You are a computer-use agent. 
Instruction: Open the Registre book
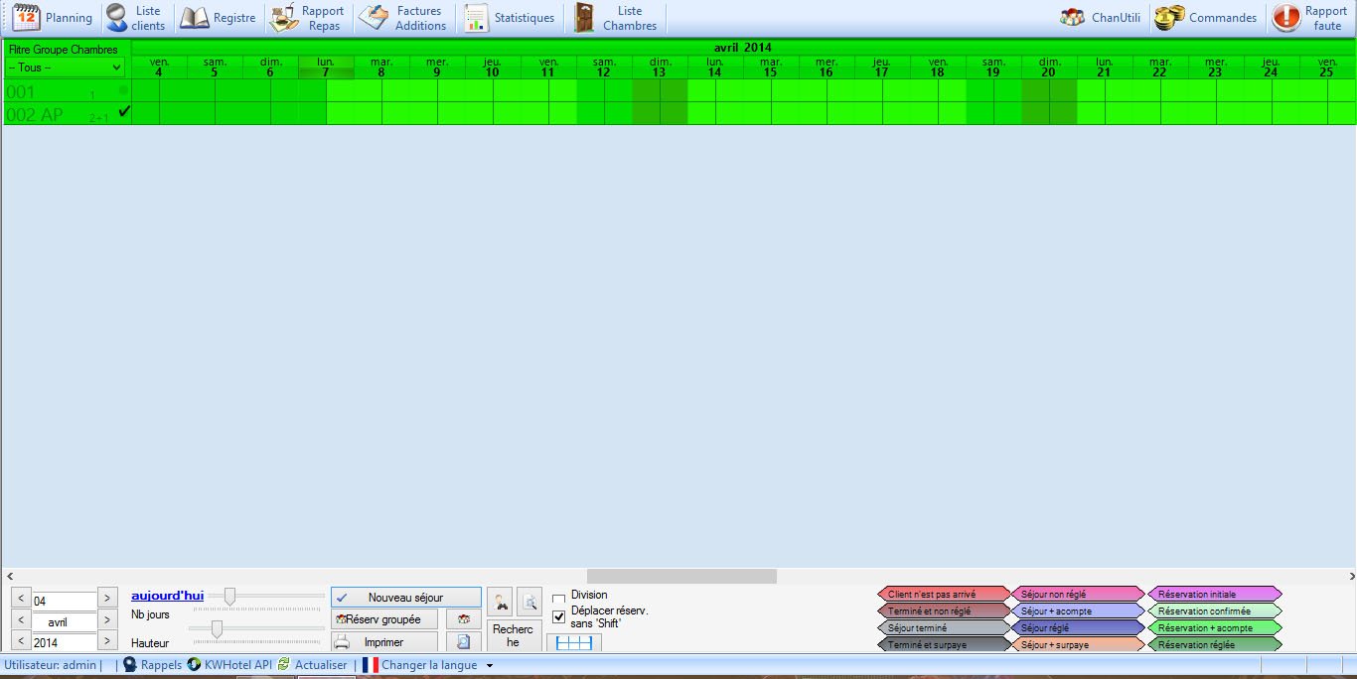219,18
